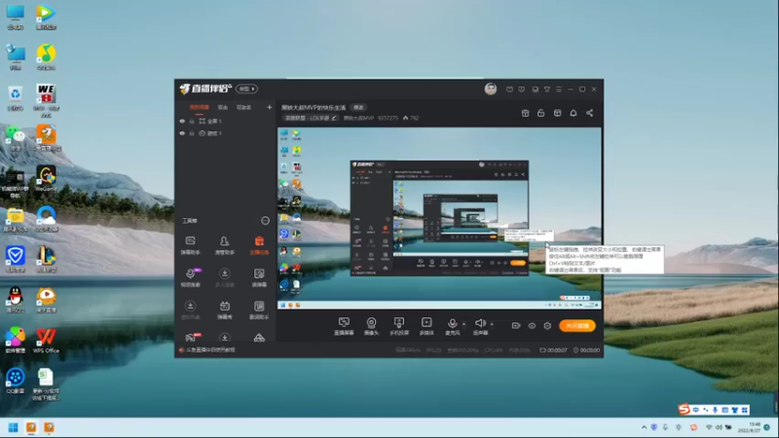Screen dimensions: 779x438
Task: Open settings gear next to orange button
Action: point(547,326)
